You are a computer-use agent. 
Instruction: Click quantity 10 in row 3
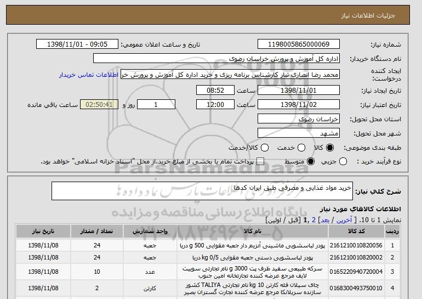pos(97,272)
